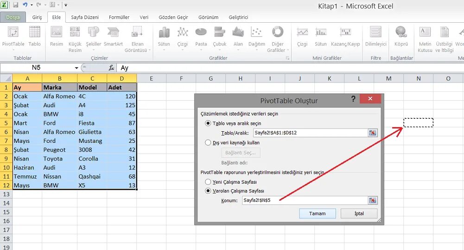The height and width of the screenshot is (250, 464).
Task: Select cell containing Giulietta
Action: click(x=92, y=132)
